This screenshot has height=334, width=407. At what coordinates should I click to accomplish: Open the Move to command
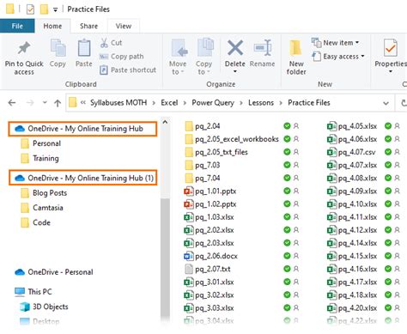pos(178,57)
